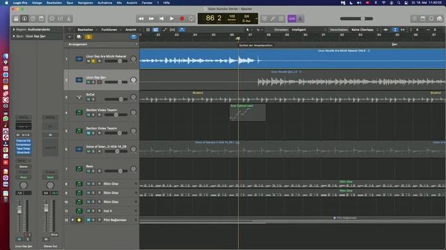Toggle the metronome click icon
Screen dimensions: 446x250
[300, 19]
